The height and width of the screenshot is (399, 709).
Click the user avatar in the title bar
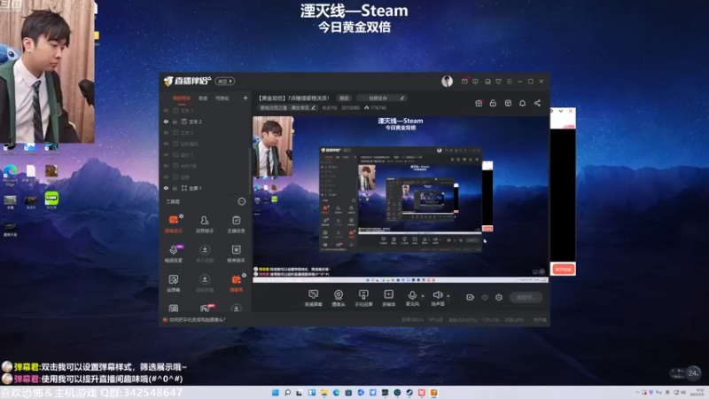[447, 81]
